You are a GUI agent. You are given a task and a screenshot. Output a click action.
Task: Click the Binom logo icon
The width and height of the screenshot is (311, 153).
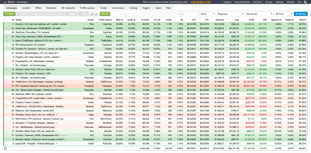click(x=5, y=2)
